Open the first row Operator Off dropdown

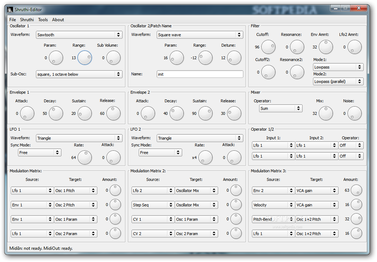[x=351, y=145]
